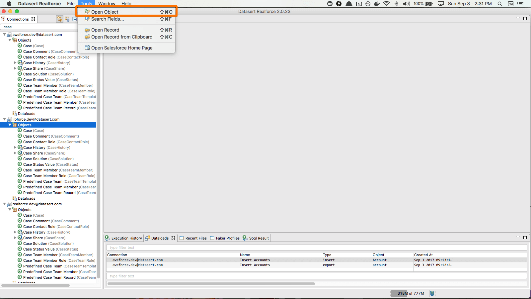
Task: Choose Open Object from Tools menu
Action: [x=105, y=12]
